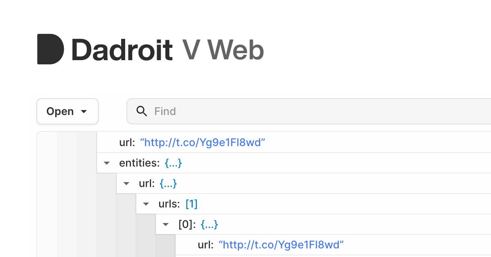Viewport: 491px width, 257px height.
Task: Click the {...} value next to entities
Action: click(173, 163)
